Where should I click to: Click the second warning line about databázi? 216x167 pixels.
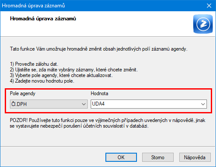(x=79, y=126)
